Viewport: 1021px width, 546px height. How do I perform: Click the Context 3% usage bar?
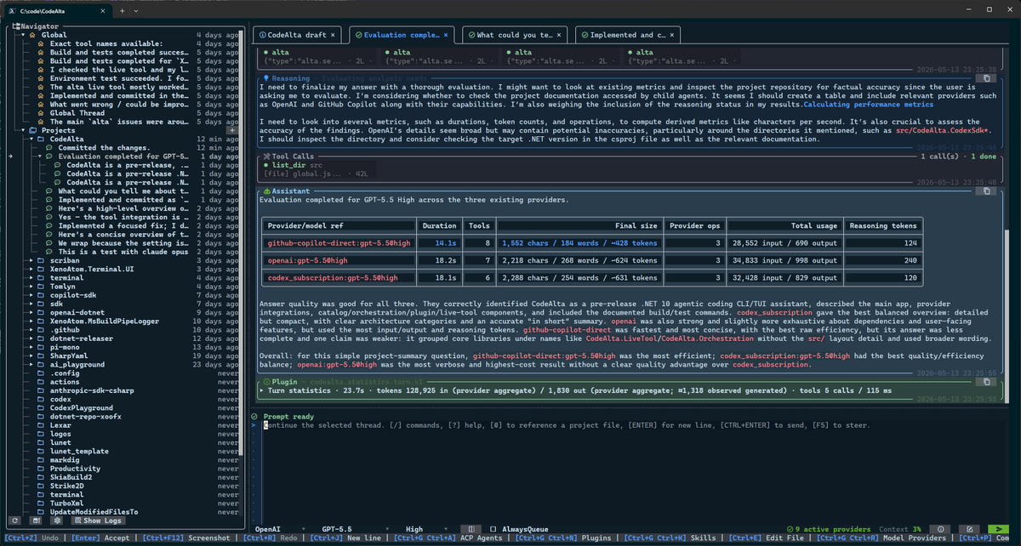(x=901, y=528)
